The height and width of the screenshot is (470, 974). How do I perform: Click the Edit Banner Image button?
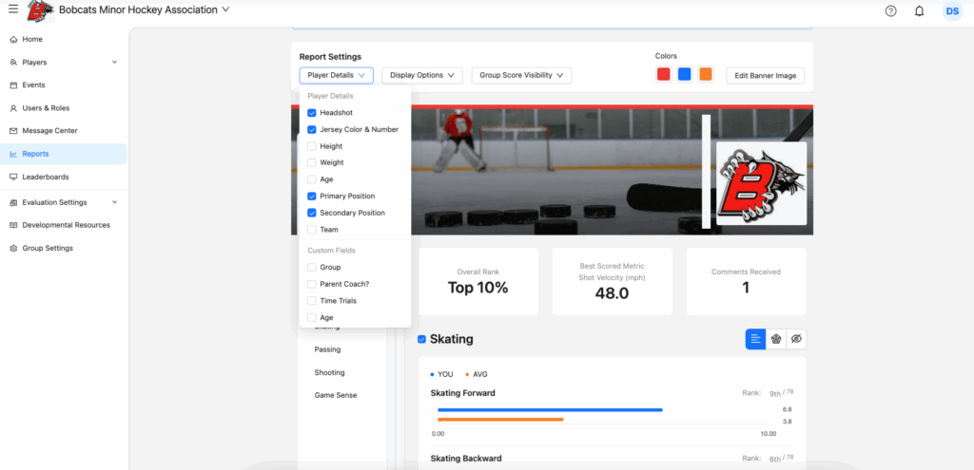pyautogui.click(x=765, y=75)
